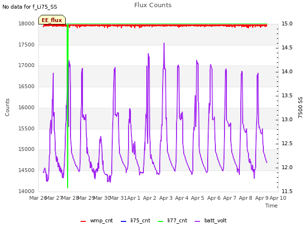Click the purple batt_volt legend swatch
307x230 pixels.
coord(198,221)
